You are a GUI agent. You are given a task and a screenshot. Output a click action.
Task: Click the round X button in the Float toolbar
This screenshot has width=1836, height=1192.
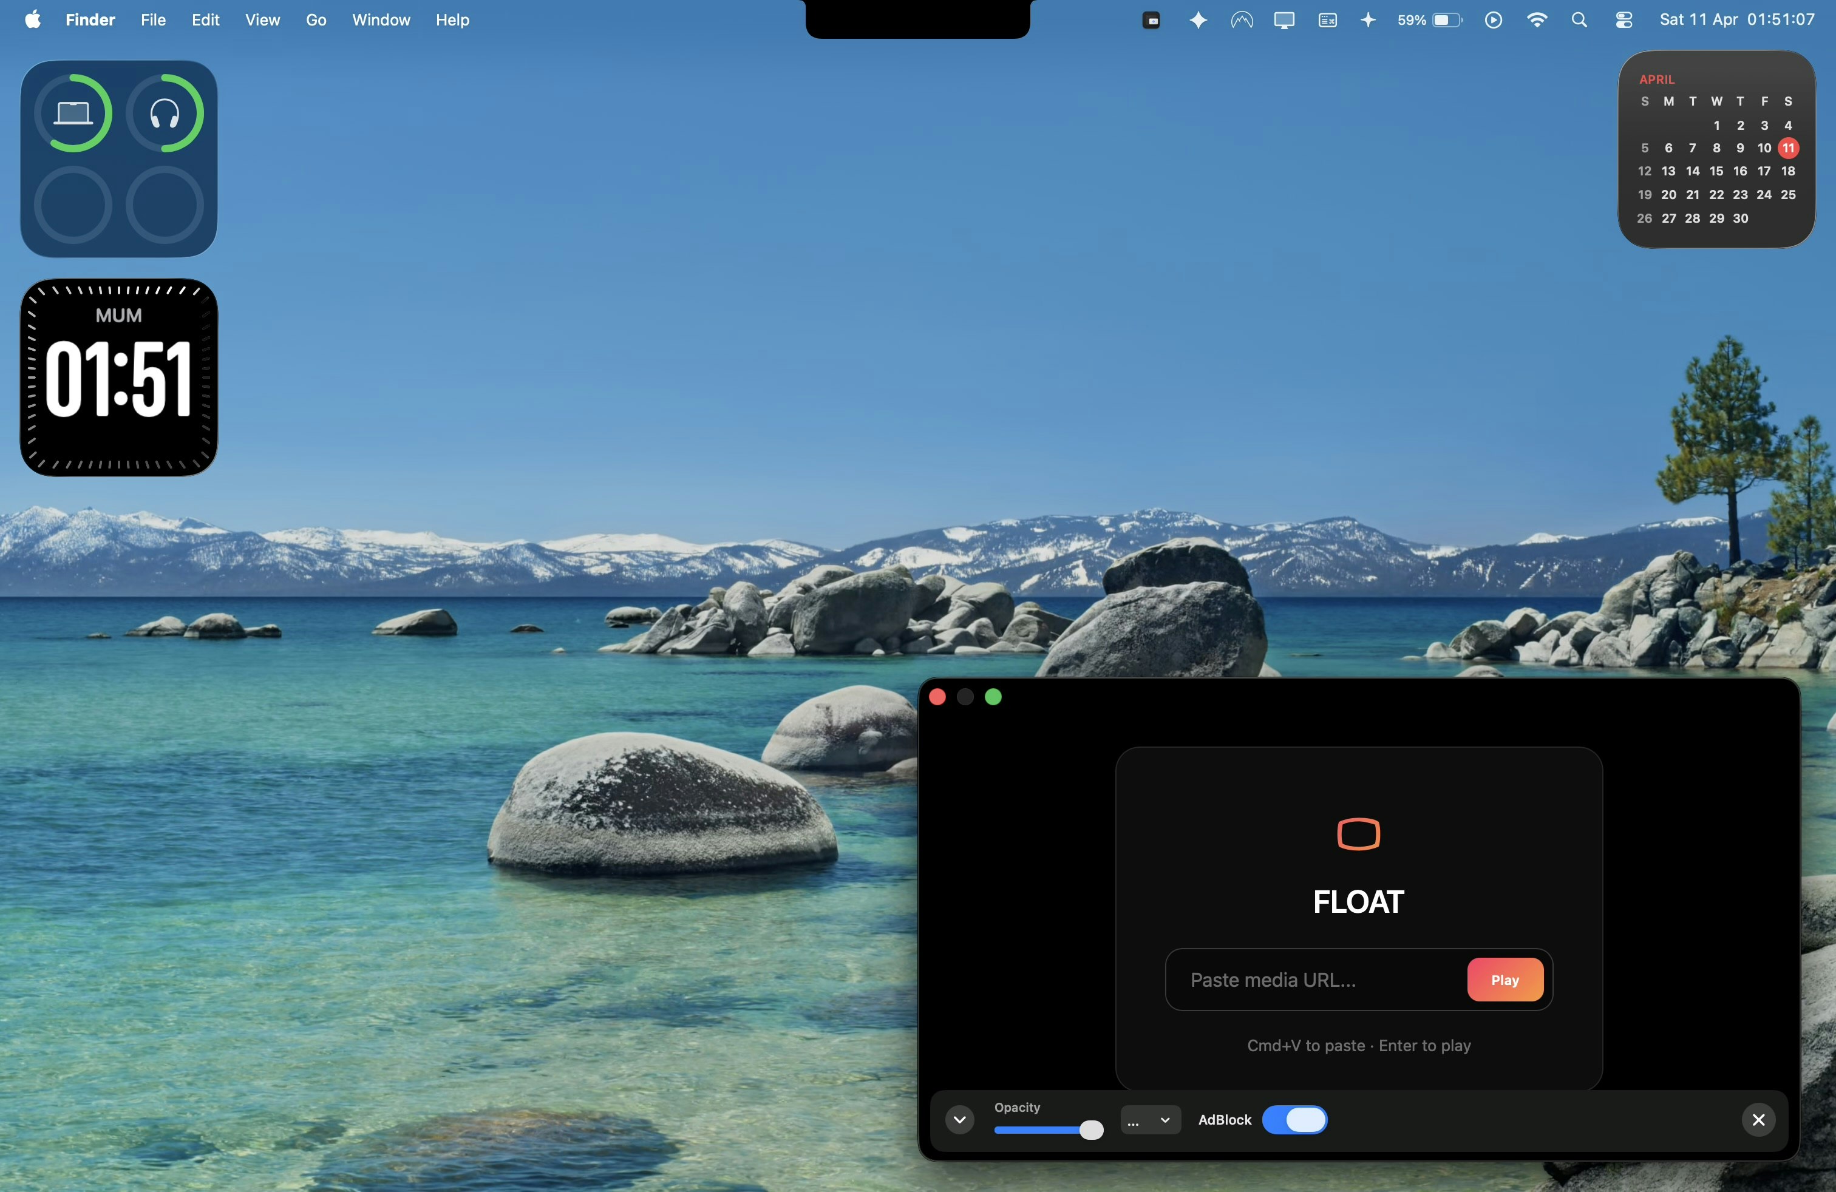(1758, 1120)
